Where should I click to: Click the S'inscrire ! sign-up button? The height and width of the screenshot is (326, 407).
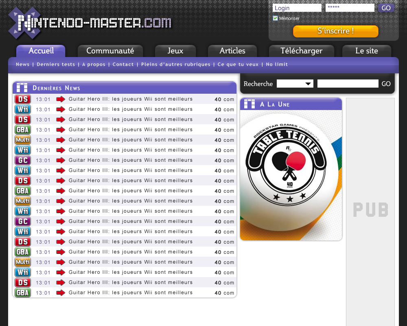(x=336, y=31)
